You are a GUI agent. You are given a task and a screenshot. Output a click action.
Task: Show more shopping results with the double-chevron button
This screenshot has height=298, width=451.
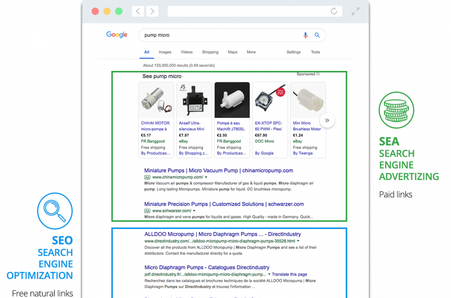[327, 121]
